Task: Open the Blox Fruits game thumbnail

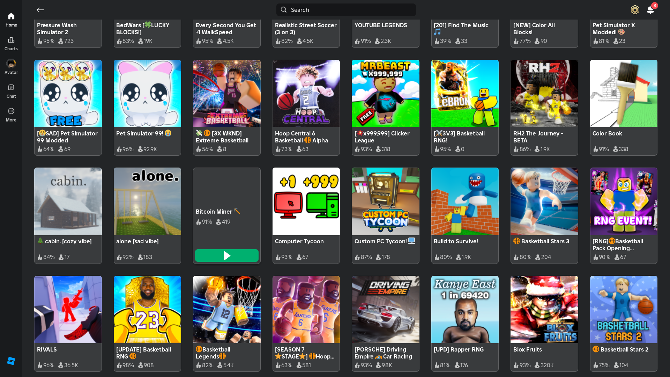Action: (544, 309)
